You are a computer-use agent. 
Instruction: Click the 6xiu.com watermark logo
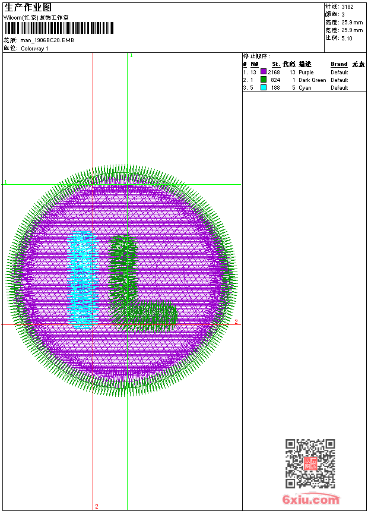click(311, 500)
